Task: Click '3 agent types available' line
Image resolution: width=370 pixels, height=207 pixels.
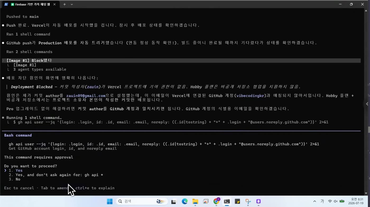Action: [x=40, y=70]
